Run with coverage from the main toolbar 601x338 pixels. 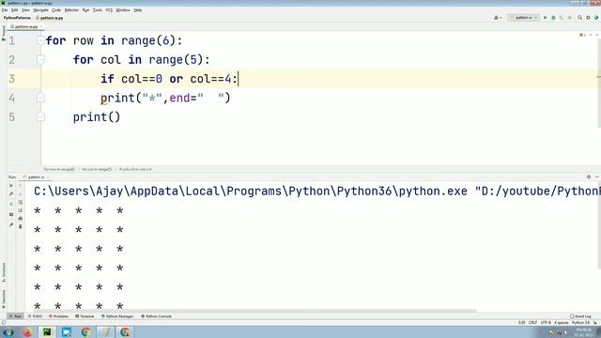[562, 18]
